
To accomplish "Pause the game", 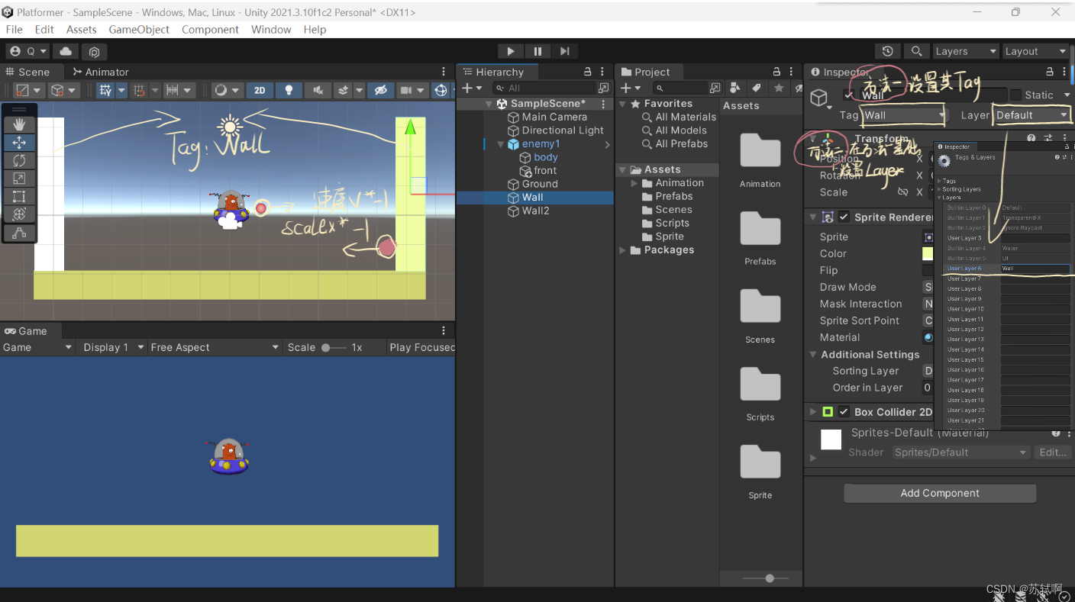I will (537, 51).
